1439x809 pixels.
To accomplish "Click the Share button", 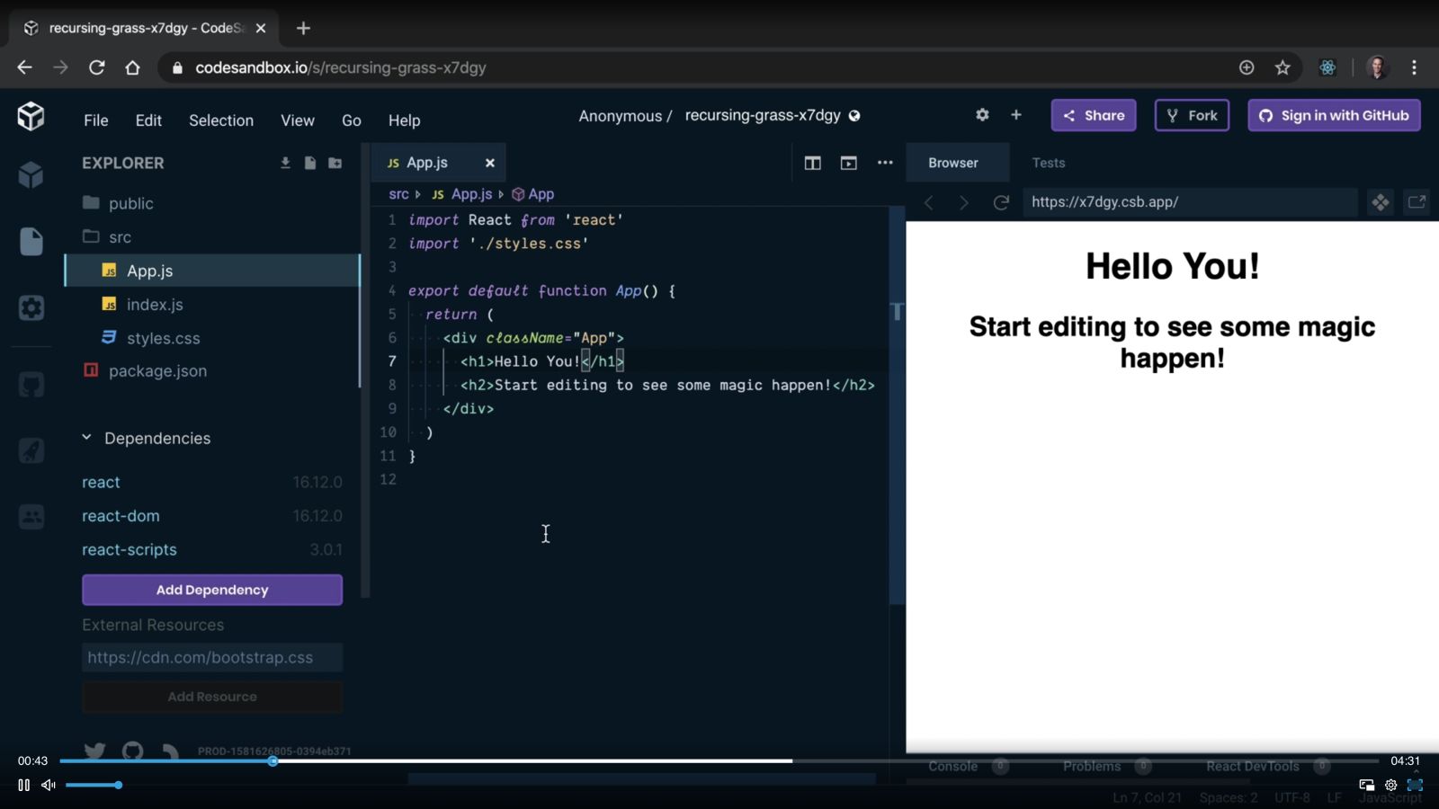I will 1094,115.
